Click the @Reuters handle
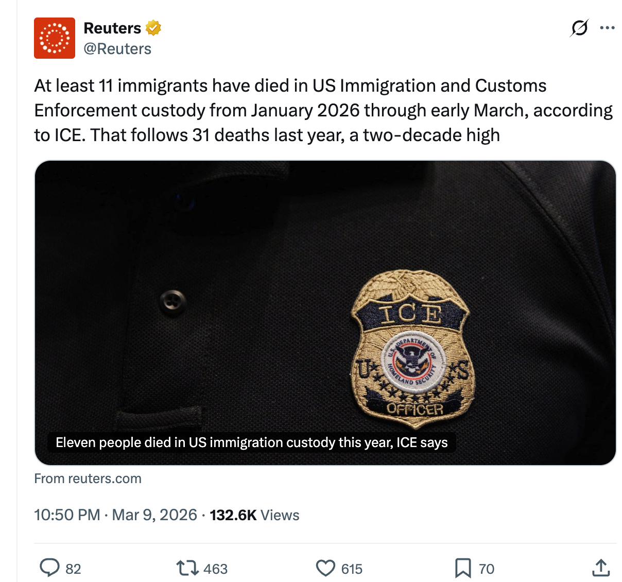Image resolution: width=622 pixels, height=582 pixels. tap(117, 49)
